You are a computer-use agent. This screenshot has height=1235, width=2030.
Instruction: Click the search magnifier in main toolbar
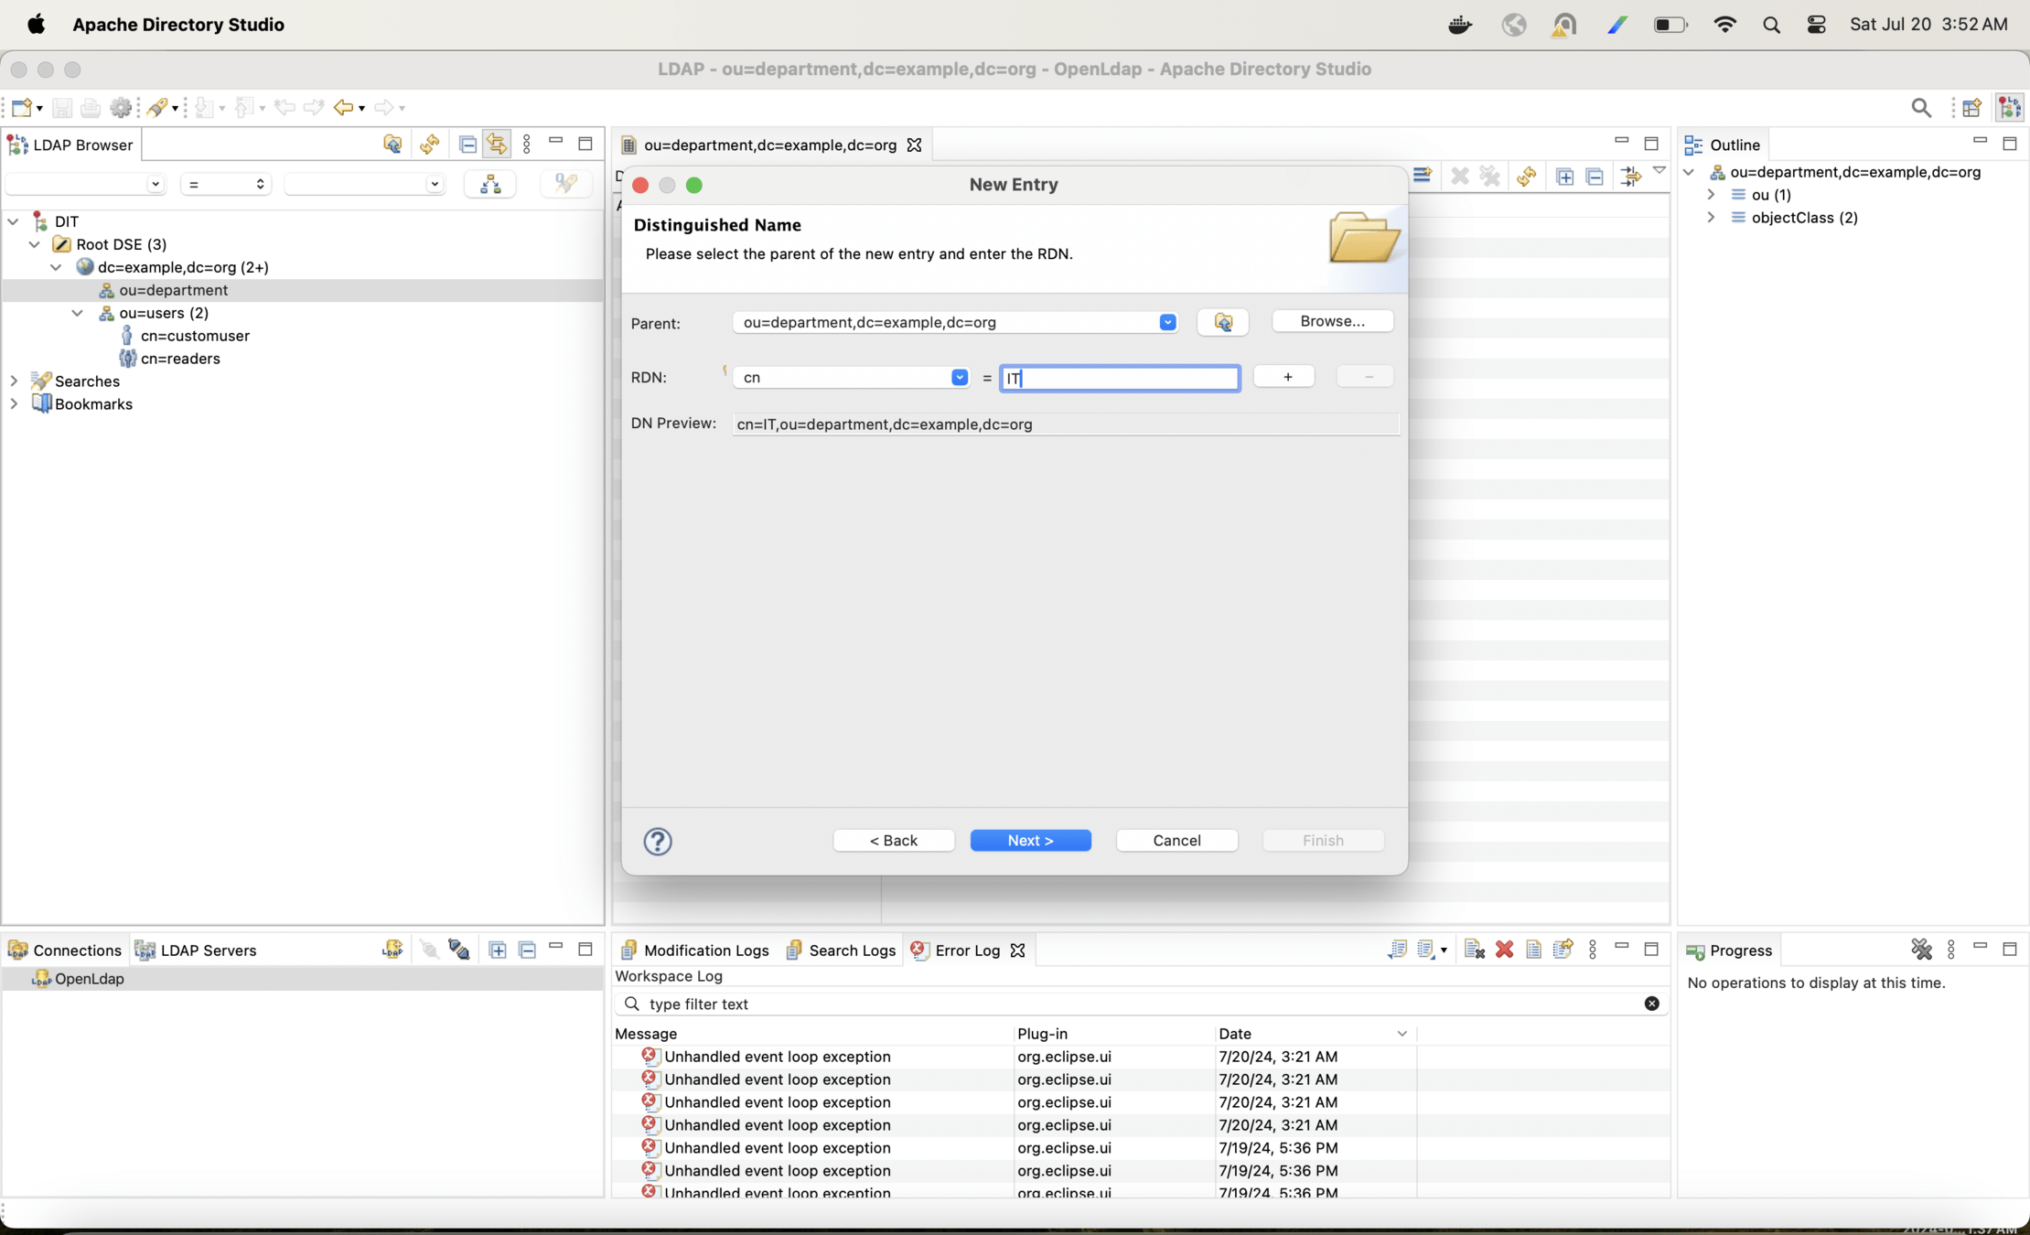1920,108
